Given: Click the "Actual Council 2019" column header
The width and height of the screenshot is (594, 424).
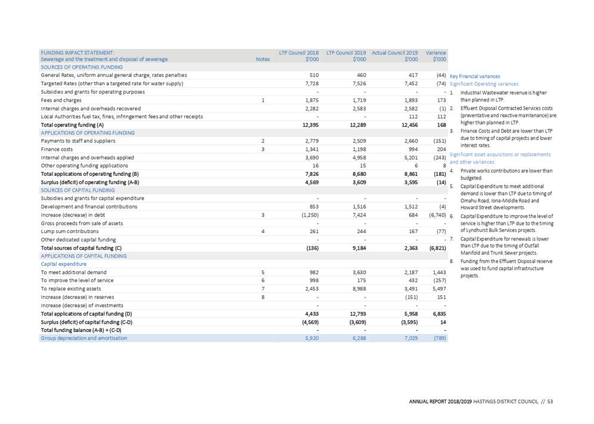Looking at the screenshot, I should tap(394, 52).
